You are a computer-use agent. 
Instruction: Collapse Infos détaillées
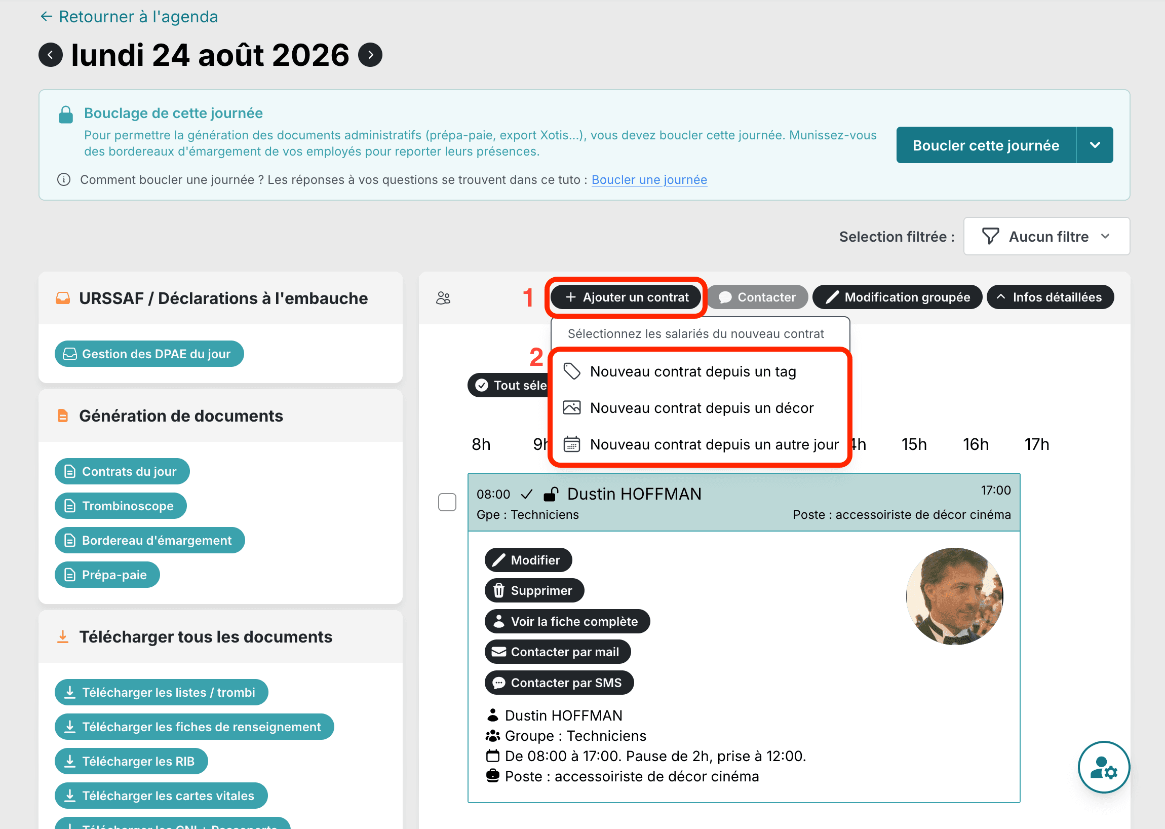(x=1050, y=297)
